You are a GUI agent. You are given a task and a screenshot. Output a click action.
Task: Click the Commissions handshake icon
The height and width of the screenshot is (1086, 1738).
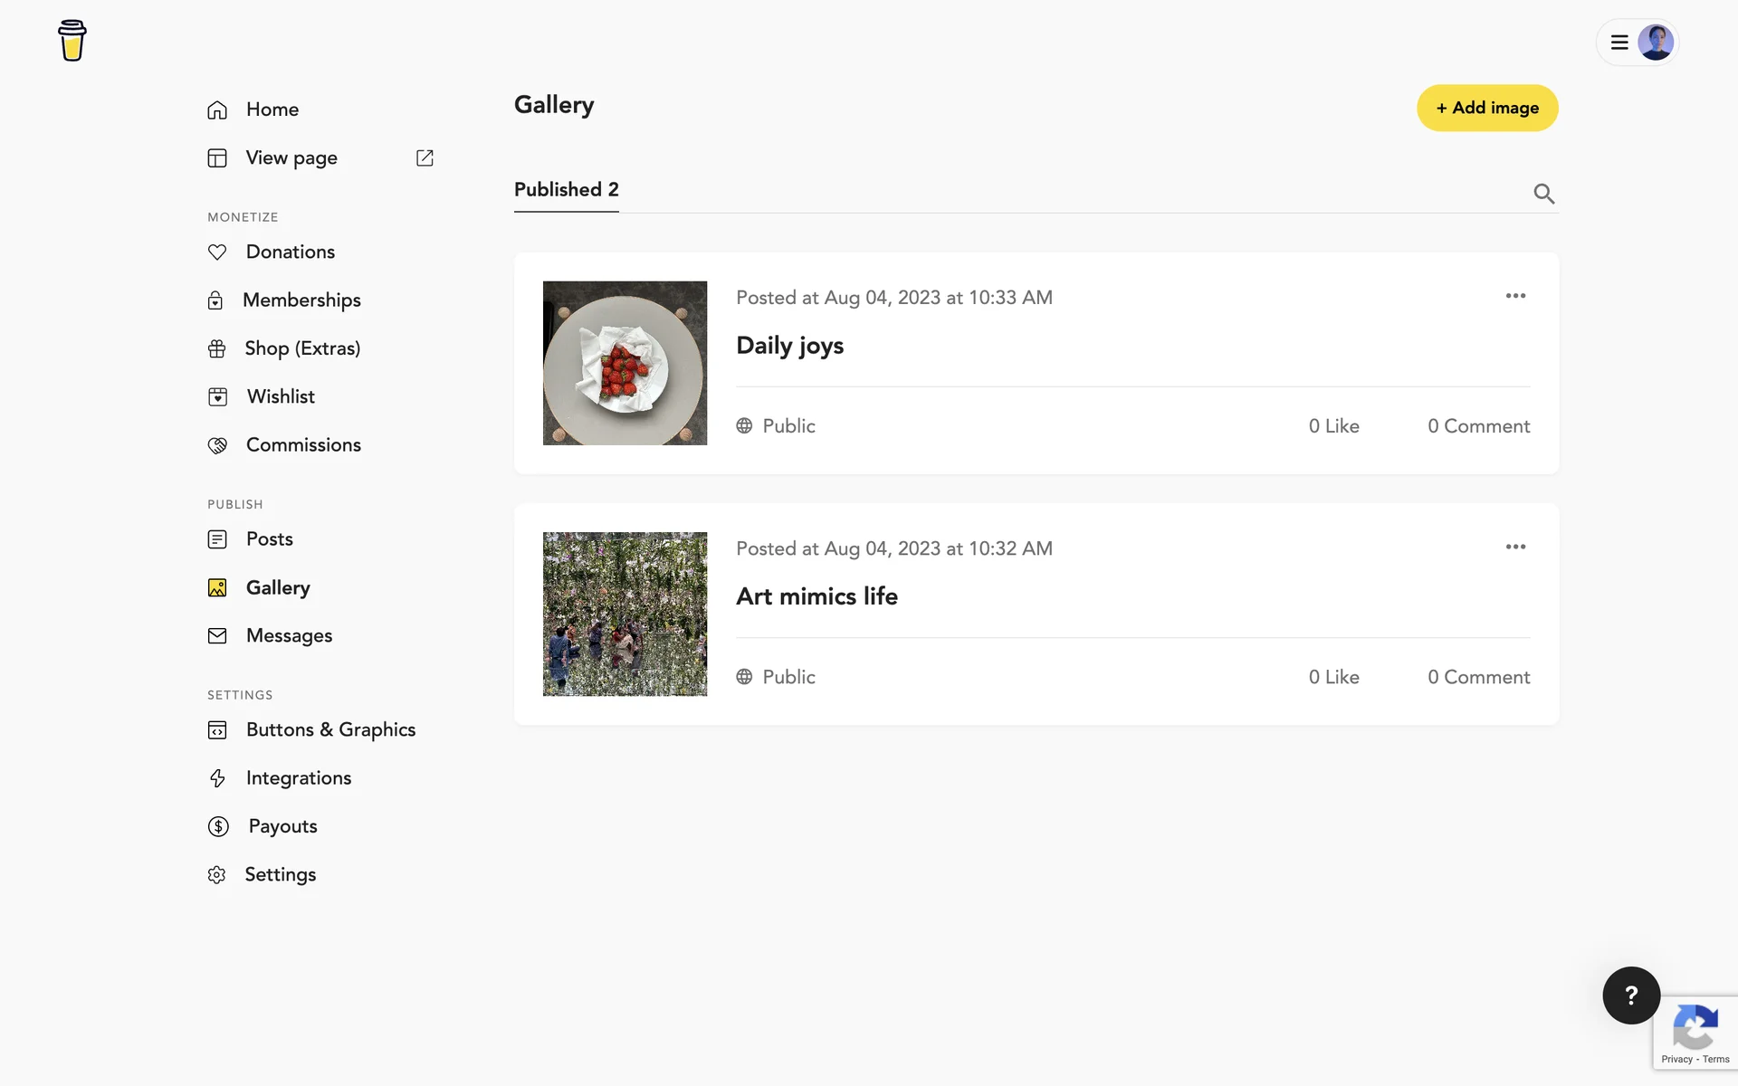(x=217, y=445)
